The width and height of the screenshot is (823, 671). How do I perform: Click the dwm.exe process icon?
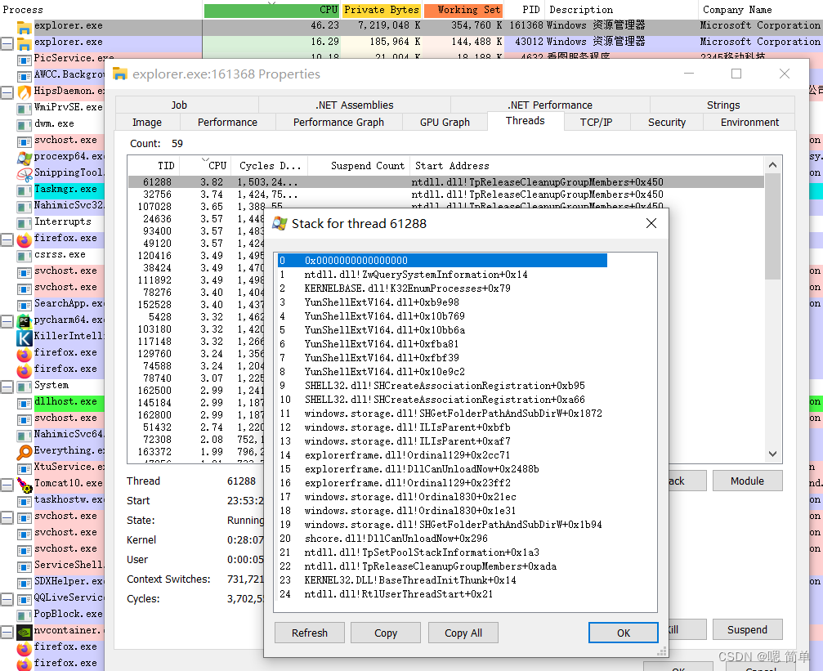click(x=25, y=124)
